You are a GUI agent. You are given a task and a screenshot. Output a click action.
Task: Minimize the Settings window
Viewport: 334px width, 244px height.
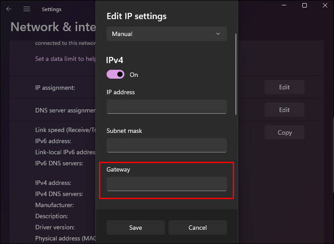(x=284, y=5)
